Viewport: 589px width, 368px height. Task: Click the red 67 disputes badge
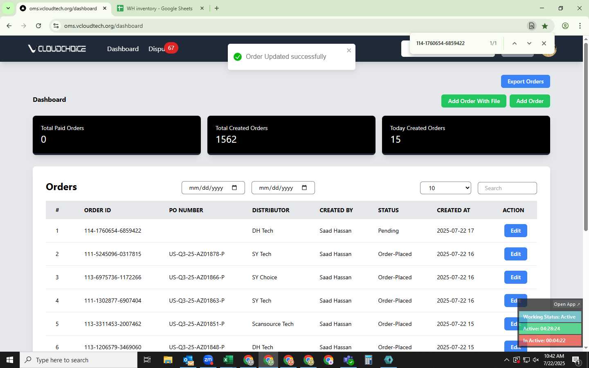tap(171, 48)
